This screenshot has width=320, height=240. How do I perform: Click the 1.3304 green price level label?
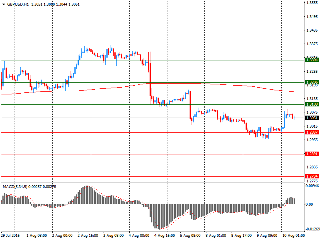pyautogui.click(x=312, y=60)
